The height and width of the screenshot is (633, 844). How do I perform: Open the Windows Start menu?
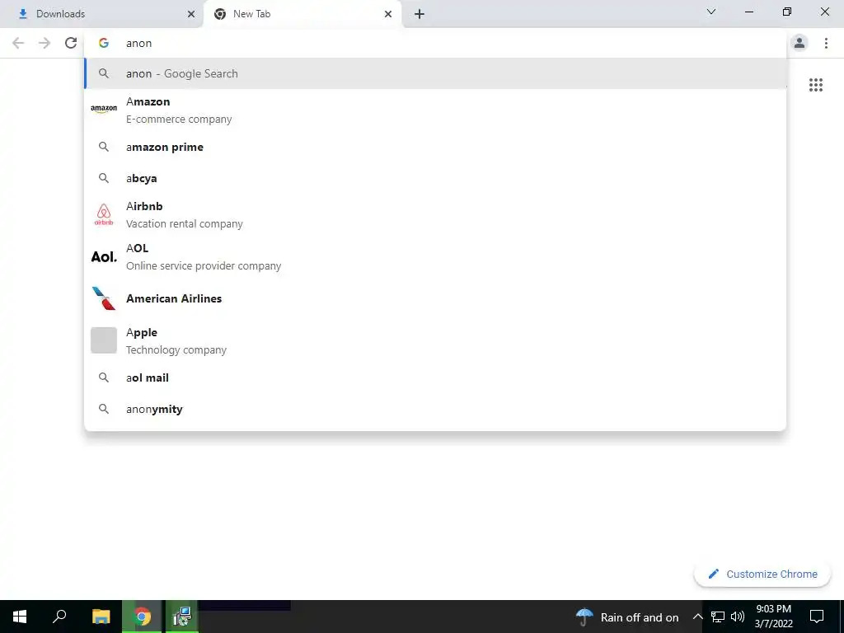point(20,617)
